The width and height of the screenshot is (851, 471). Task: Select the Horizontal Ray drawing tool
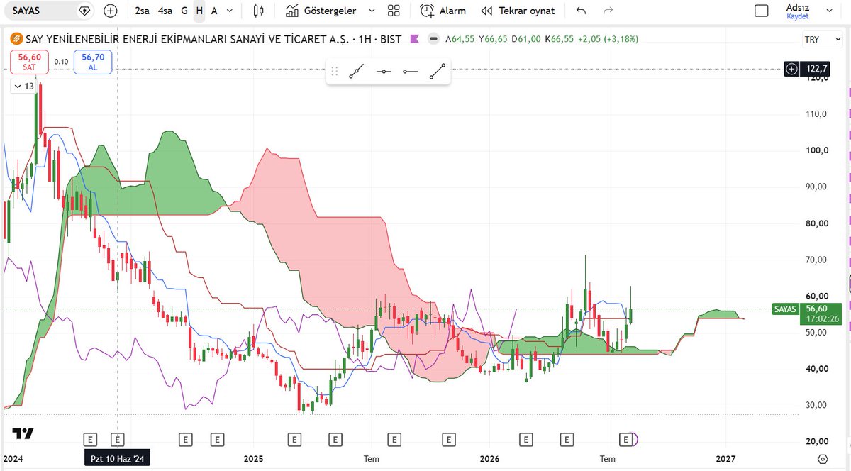[x=410, y=72]
